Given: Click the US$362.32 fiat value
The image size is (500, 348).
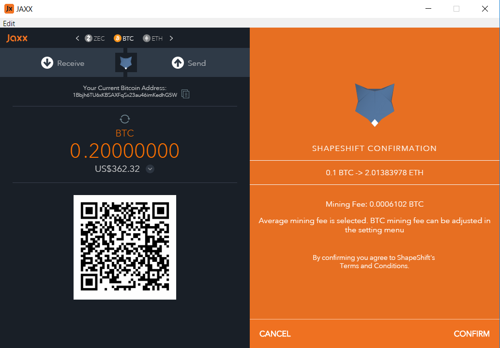Looking at the screenshot, I should tap(117, 169).
